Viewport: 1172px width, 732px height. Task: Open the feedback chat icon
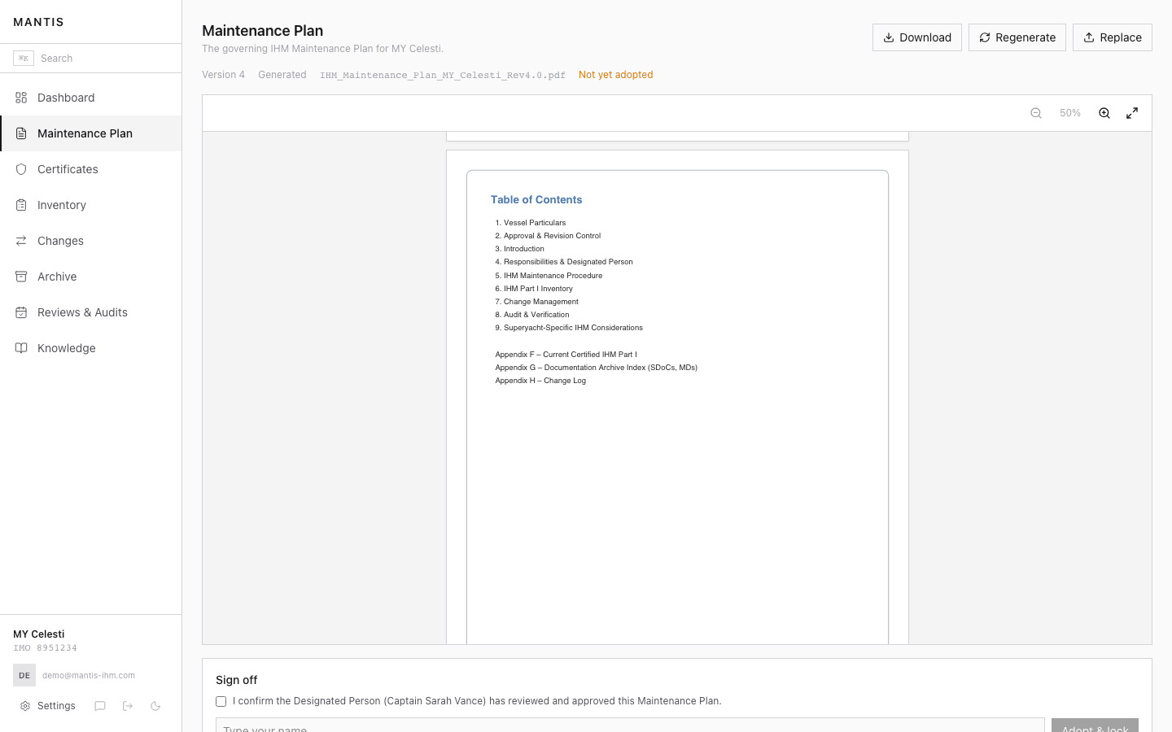100,706
